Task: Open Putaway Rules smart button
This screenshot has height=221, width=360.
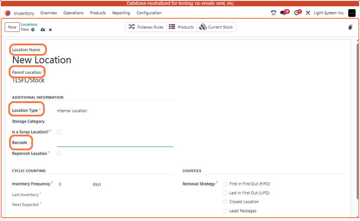Action: pyautogui.click(x=146, y=27)
